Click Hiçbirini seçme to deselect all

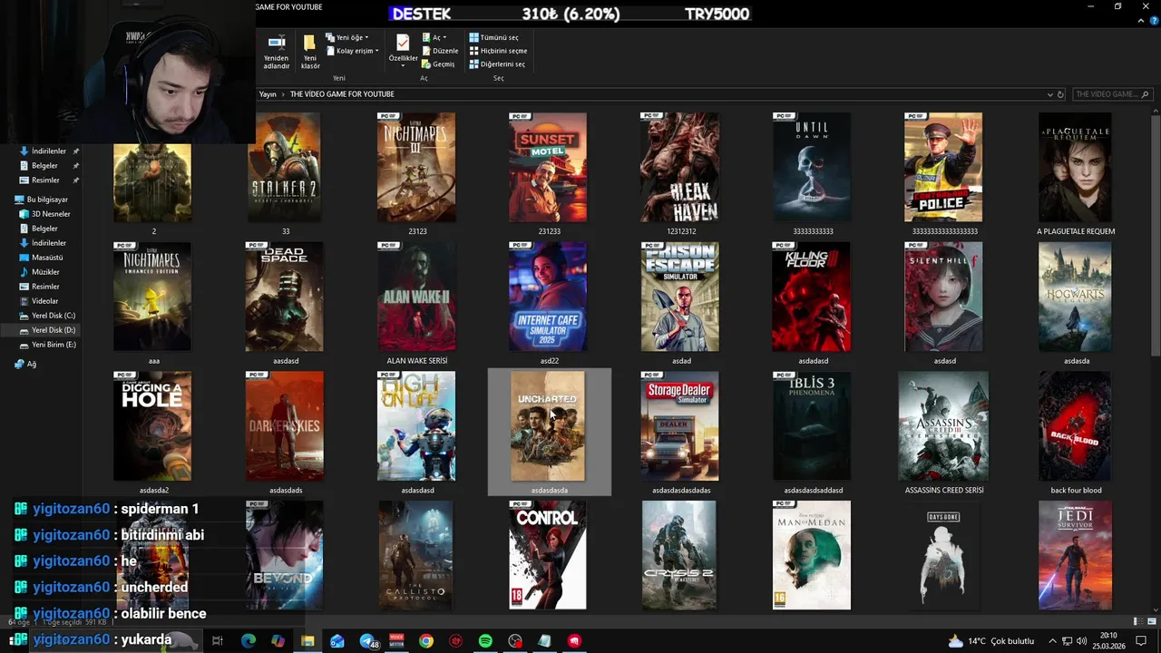(x=498, y=51)
